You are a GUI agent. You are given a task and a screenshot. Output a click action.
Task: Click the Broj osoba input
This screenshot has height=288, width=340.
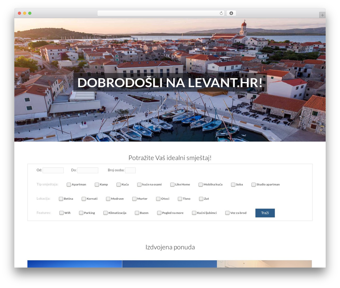130,170
